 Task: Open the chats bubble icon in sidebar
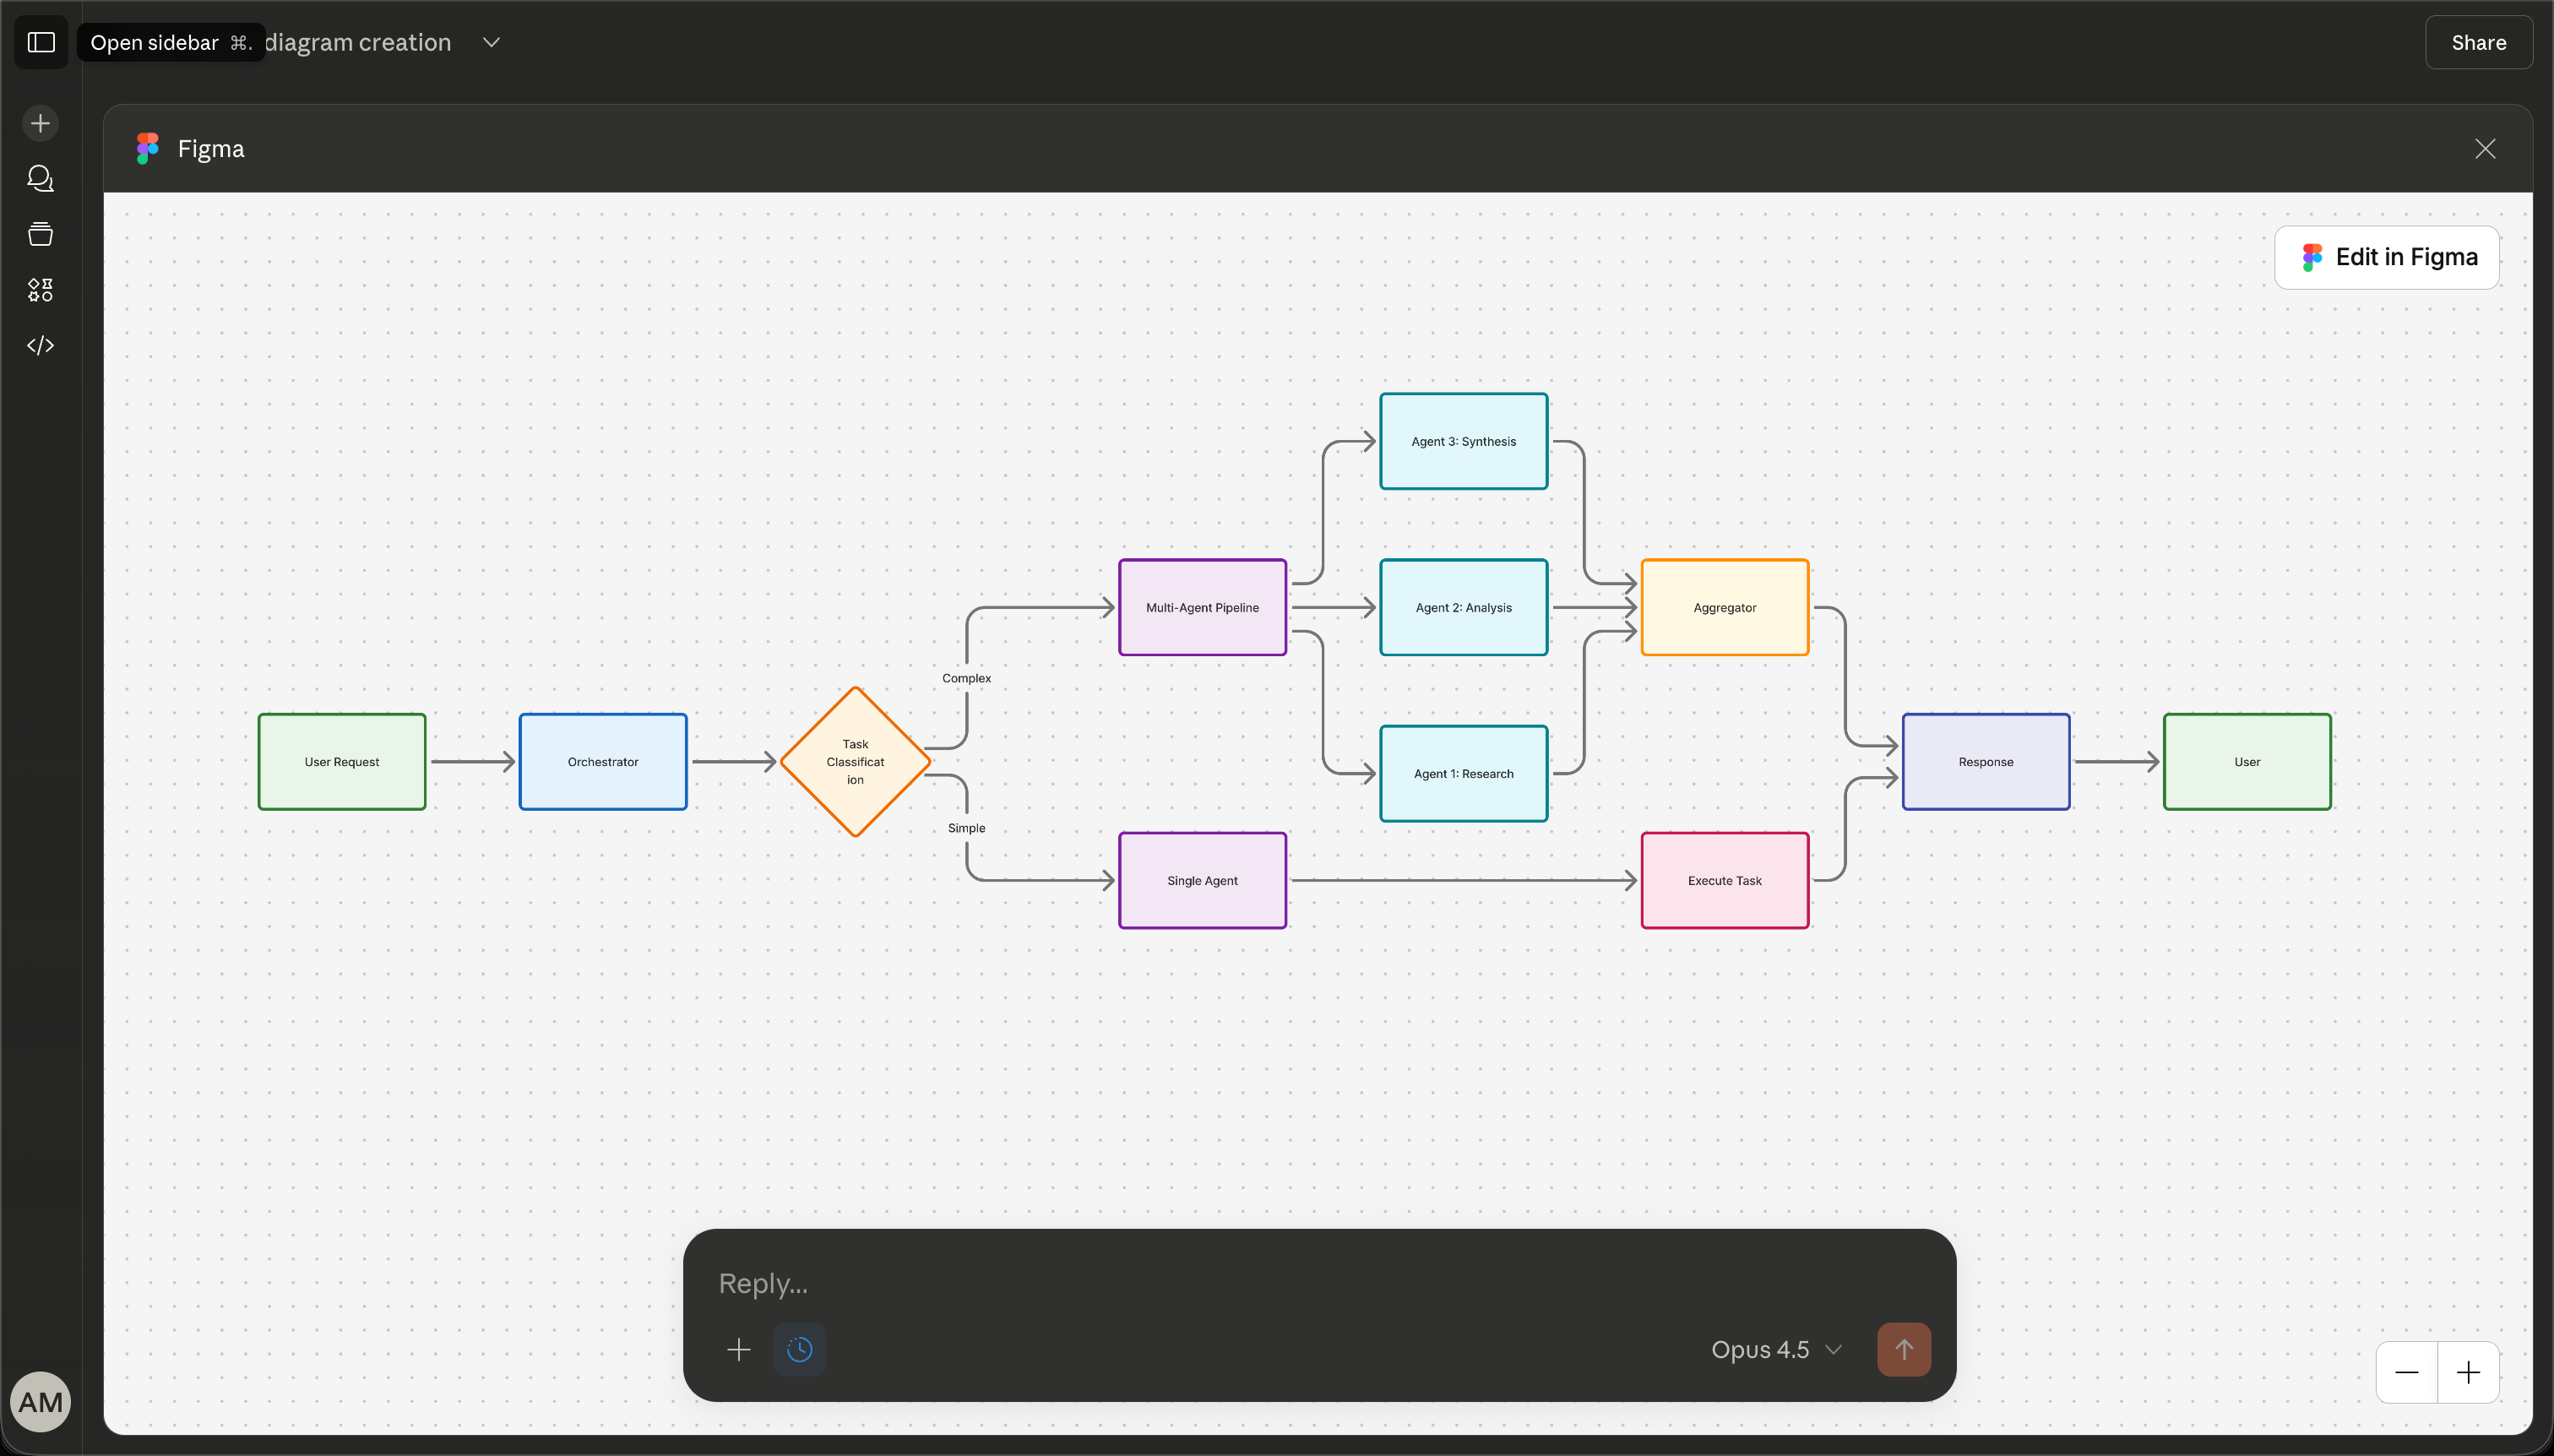[40, 178]
